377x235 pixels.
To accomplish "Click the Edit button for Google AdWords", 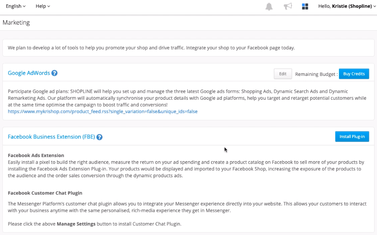I will point(283,74).
